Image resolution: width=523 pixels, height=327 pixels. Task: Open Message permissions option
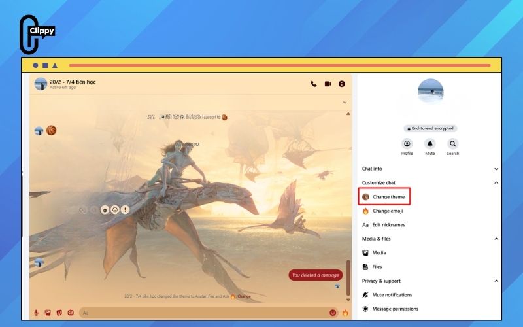tap(390, 309)
